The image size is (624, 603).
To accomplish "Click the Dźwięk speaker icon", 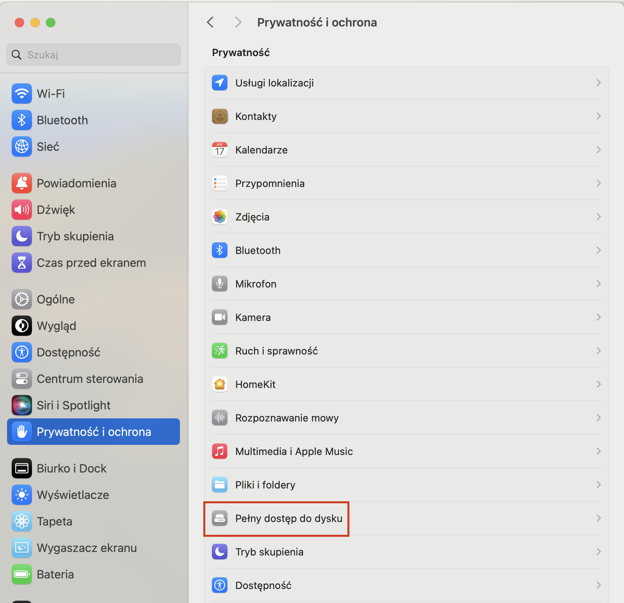I will (22, 210).
